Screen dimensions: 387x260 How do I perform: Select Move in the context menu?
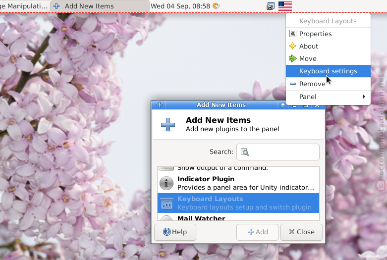pyautogui.click(x=328, y=58)
